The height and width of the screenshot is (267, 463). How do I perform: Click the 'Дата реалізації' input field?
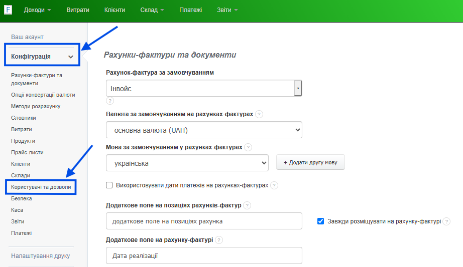(x=204, y=255)
